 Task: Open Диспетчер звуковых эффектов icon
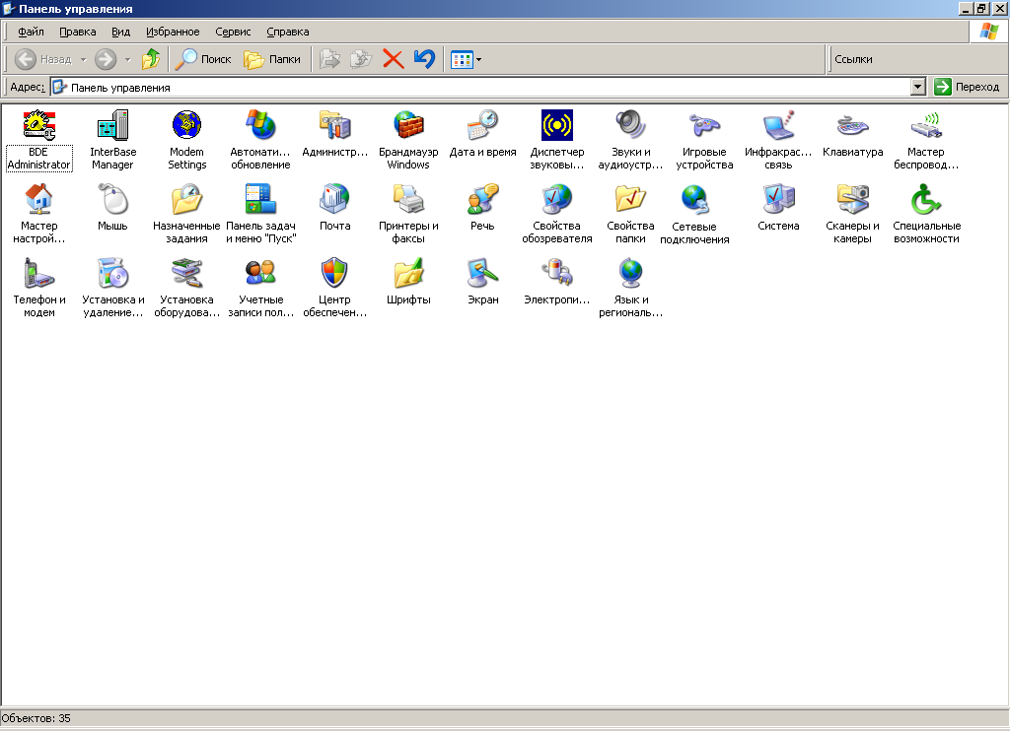pyautogui.click(x=557, y=125)
